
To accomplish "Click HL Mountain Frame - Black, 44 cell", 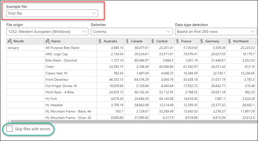I will pyautogui.click(x=71, y=111).
